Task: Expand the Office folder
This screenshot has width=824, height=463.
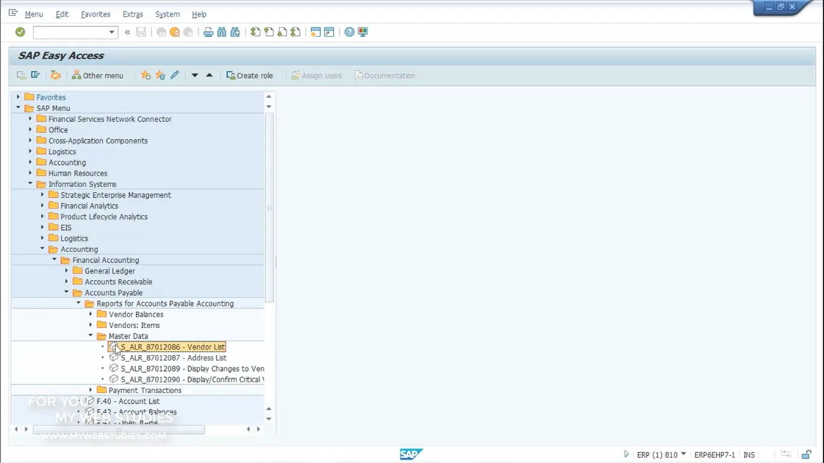Action: click(x=30, y=130)
